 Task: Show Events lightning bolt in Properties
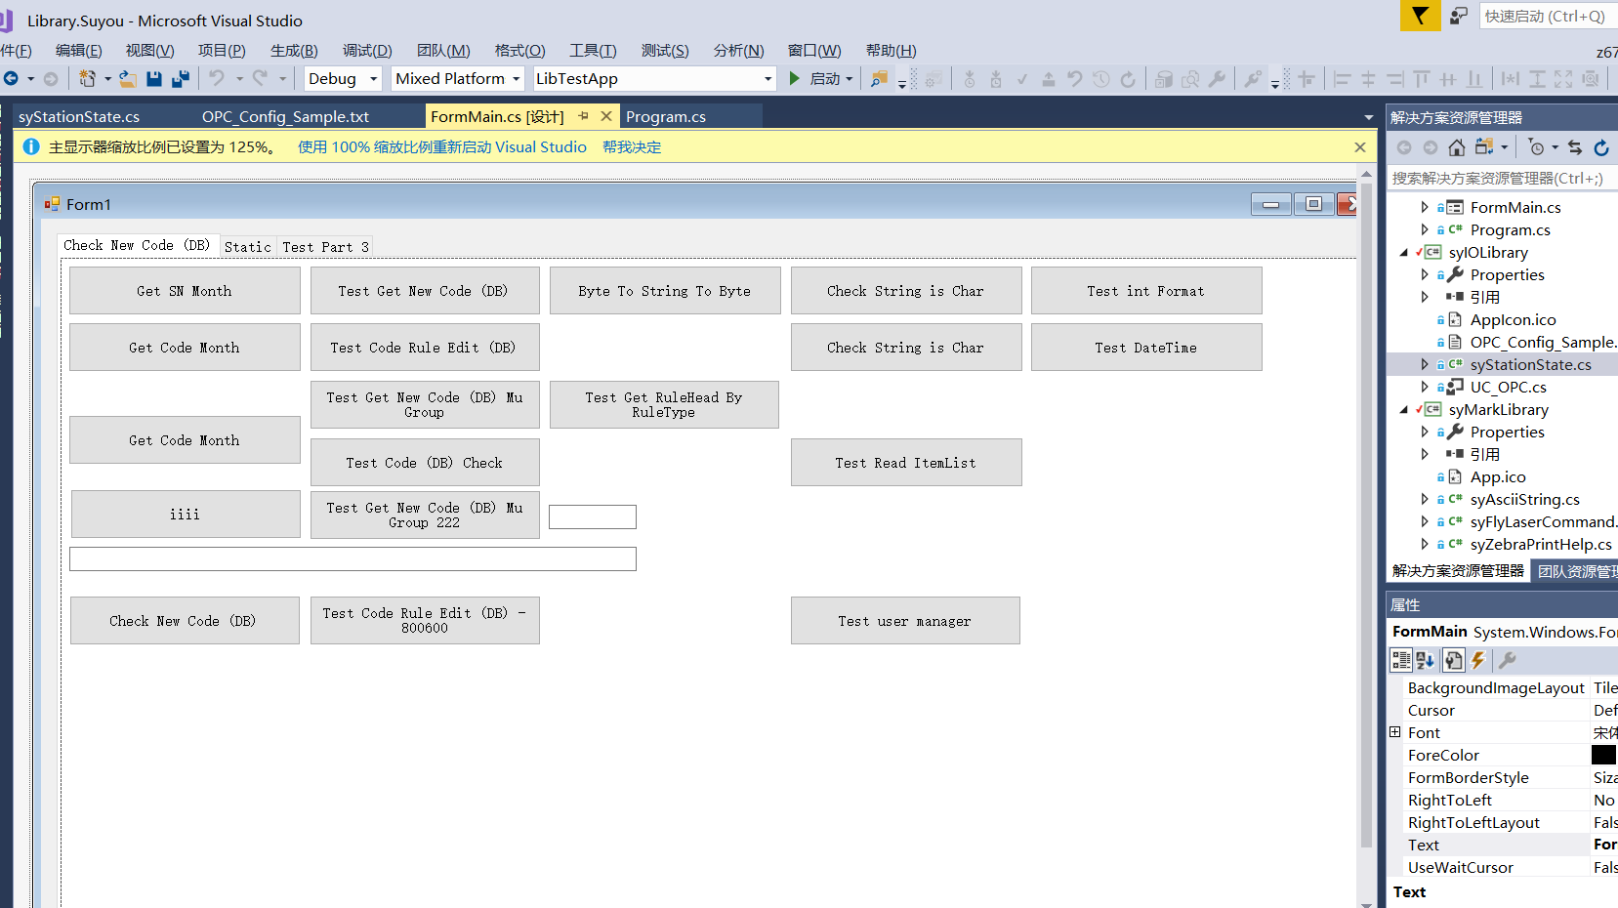(x=1478, y=661)
